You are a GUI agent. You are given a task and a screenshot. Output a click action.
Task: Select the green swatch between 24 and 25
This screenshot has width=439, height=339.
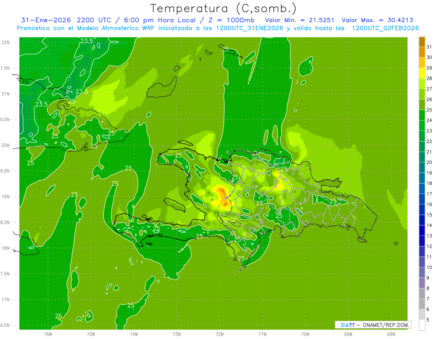pos(422,115)
